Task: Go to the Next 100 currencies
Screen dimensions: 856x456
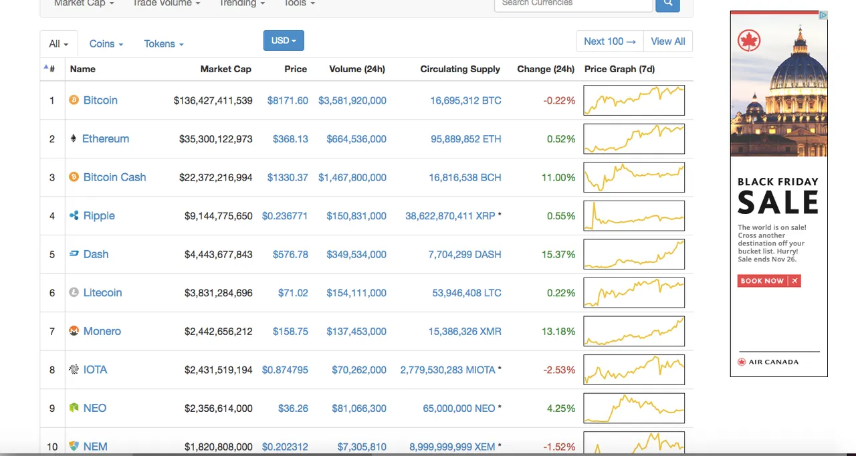Action: pyautogui.click(x=610, y=41)
